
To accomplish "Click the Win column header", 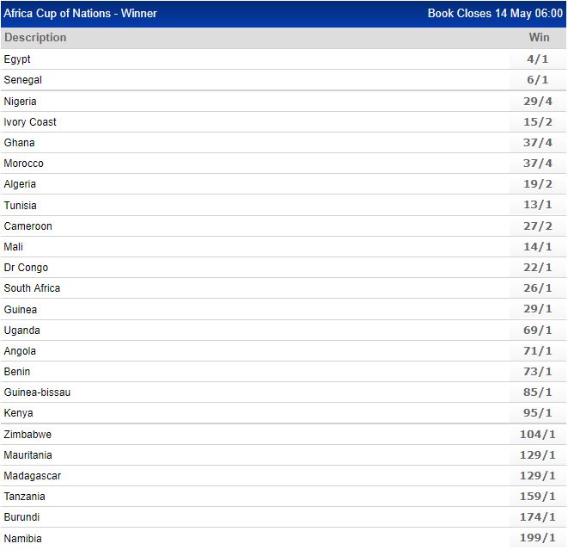I will click(539, 38).
